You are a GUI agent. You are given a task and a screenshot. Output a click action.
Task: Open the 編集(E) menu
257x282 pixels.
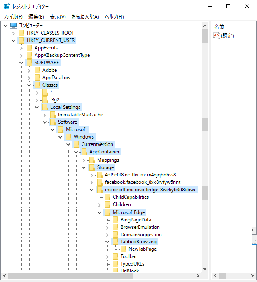(x=36, y=17)
